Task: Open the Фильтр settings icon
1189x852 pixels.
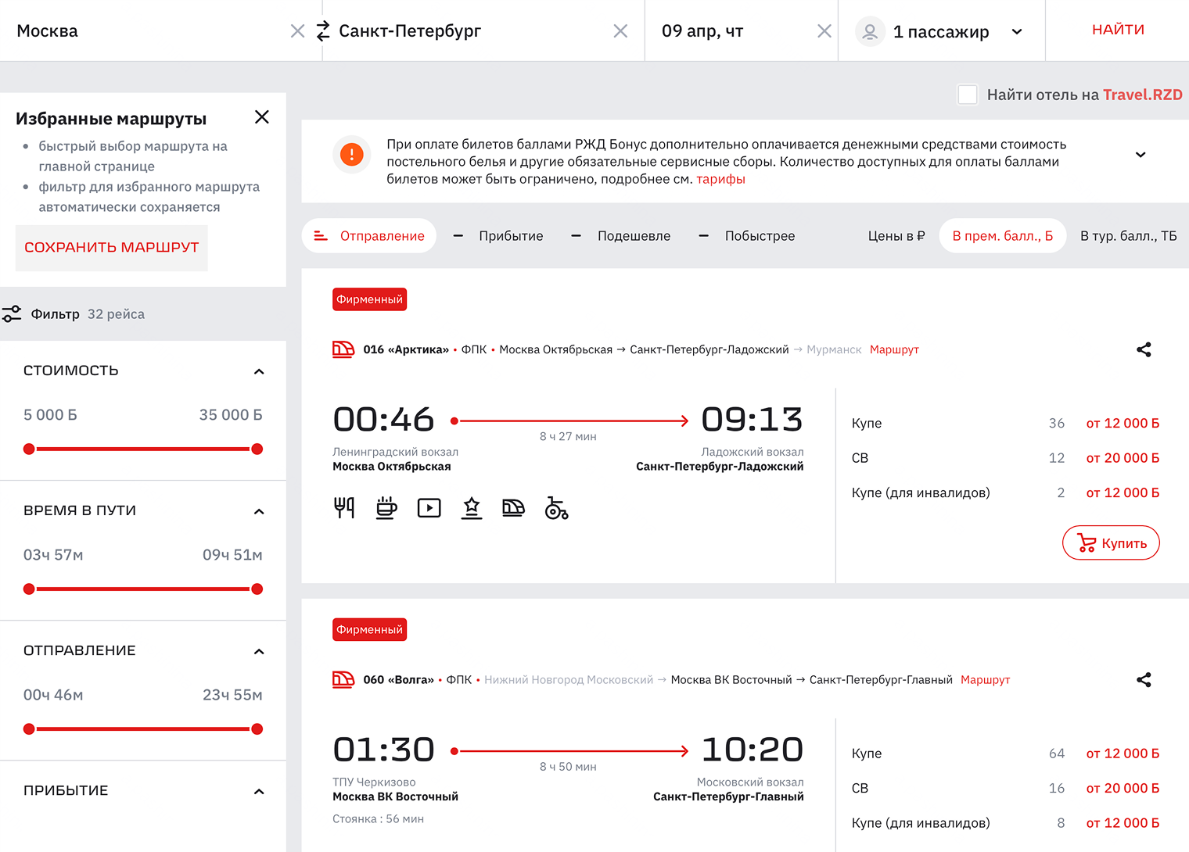Action: [12, 314]
